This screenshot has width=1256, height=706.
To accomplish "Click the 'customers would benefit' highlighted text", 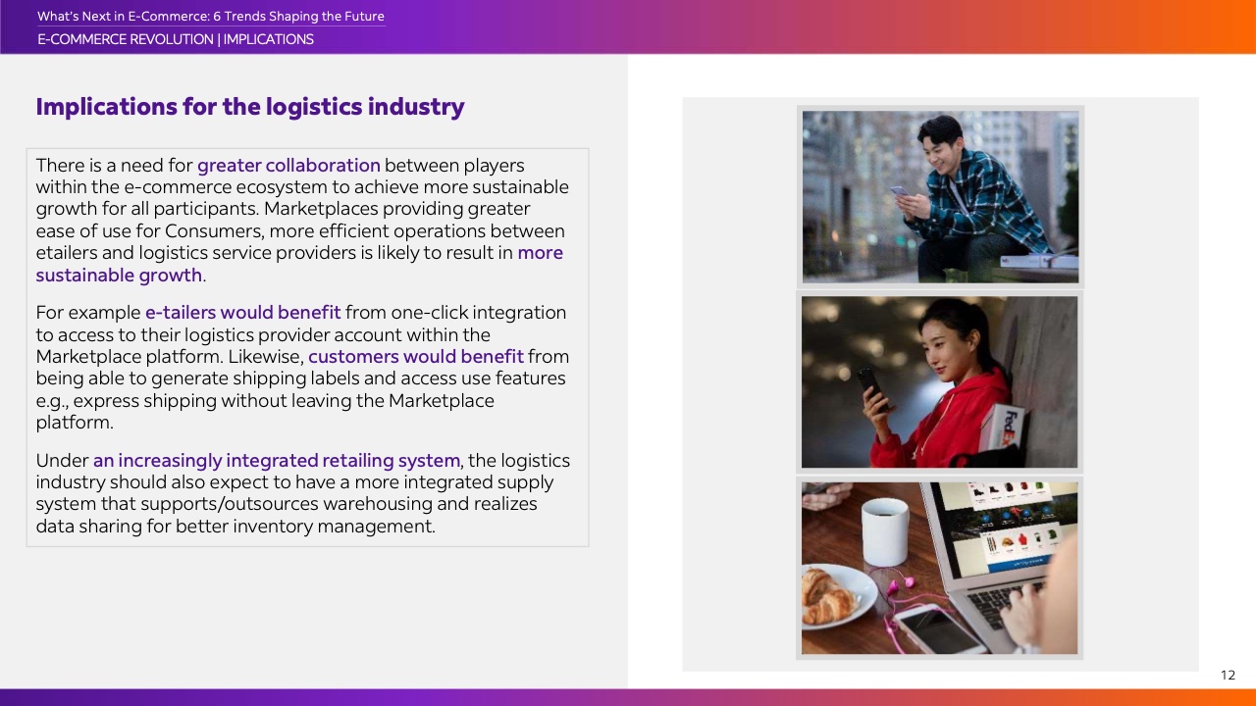I will click(415, 356).
